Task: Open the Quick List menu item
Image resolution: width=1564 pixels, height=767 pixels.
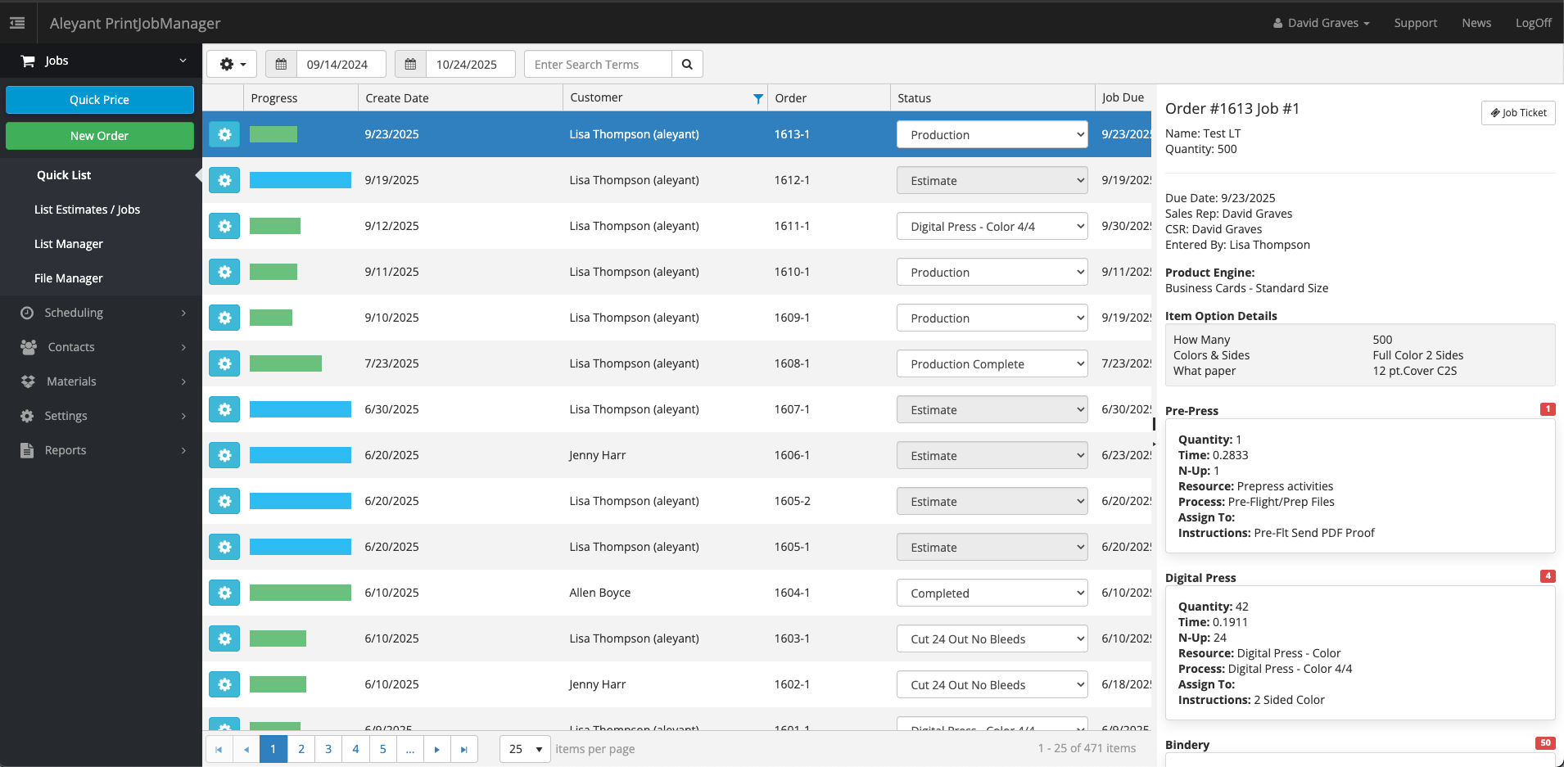Action: (64, 175)
